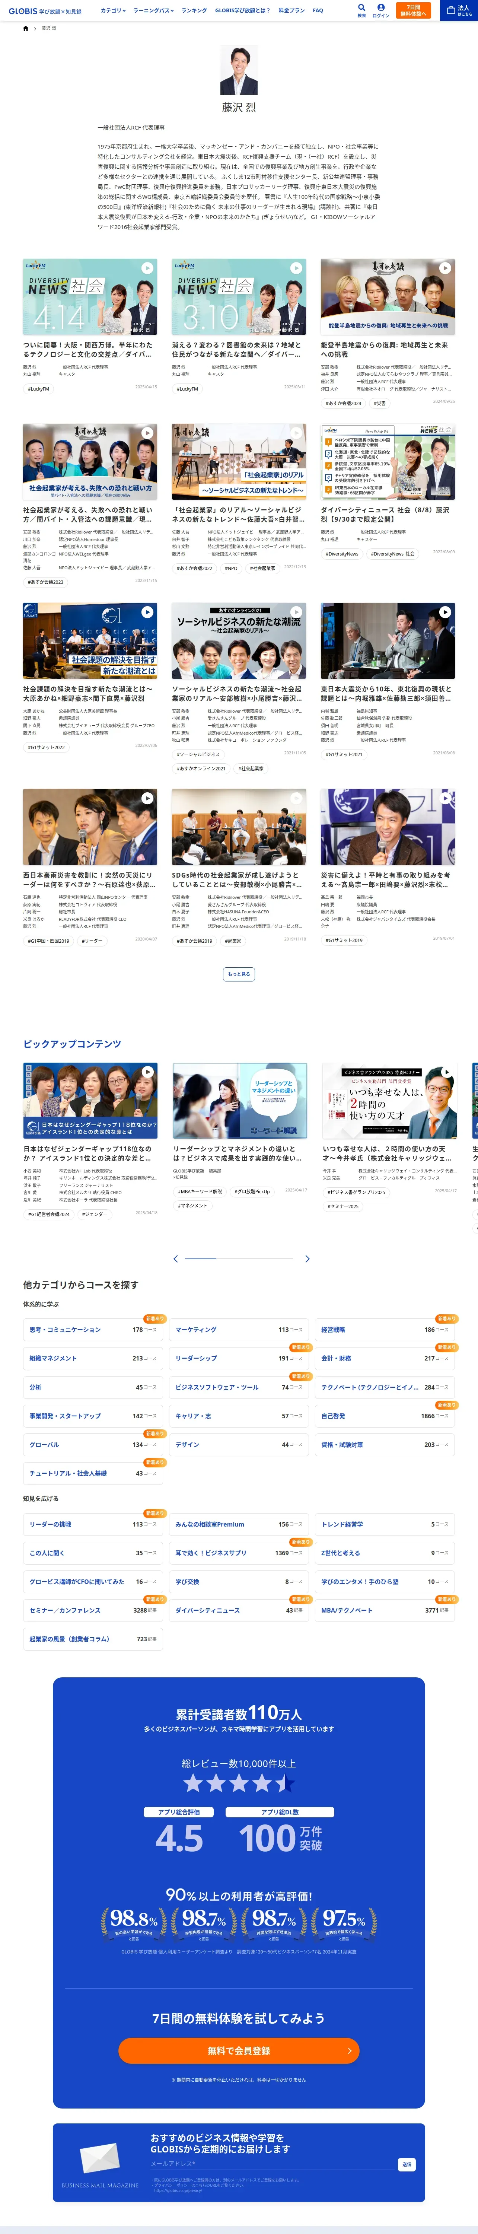Play the SDGs時代の社会起業家 video

click(296, 798)
